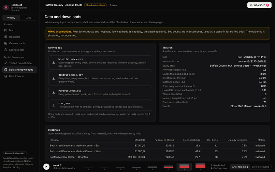Jump to week 5 on timeline

pos(152,167)
